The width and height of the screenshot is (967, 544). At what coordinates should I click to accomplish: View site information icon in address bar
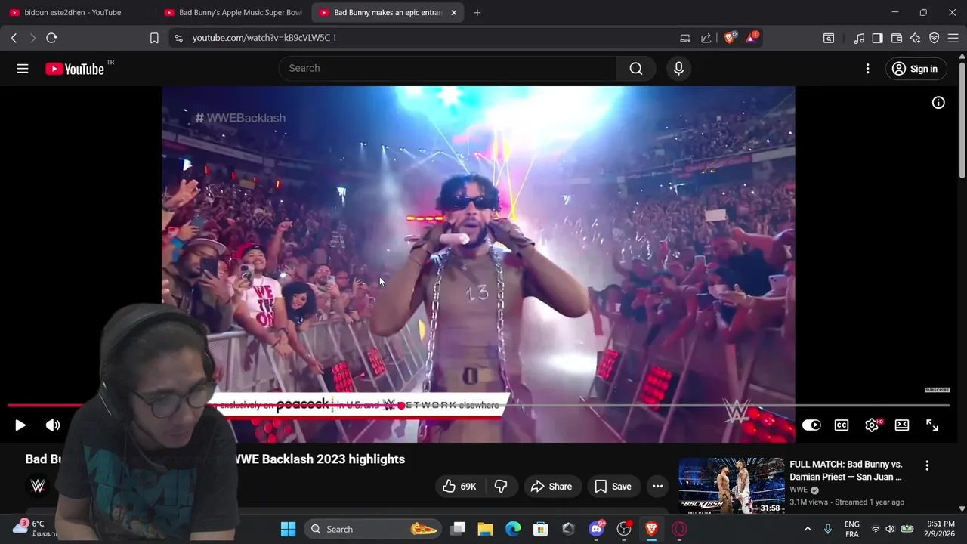click(x=178, y=38)
